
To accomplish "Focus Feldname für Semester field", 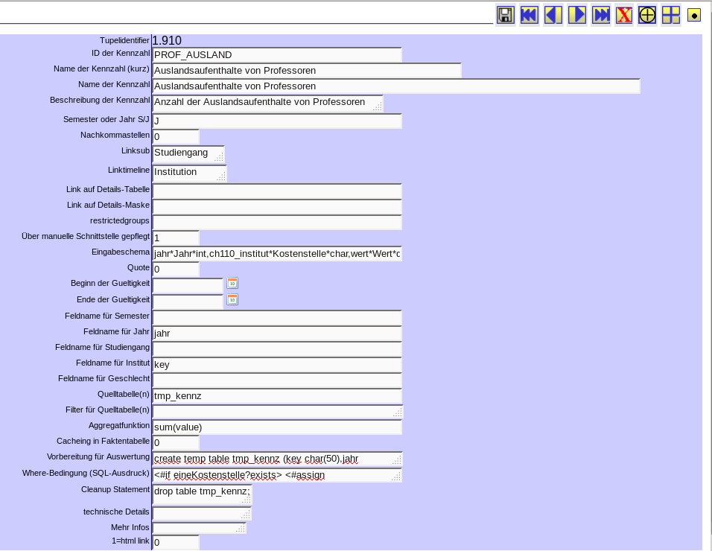I will coord(277,318).
